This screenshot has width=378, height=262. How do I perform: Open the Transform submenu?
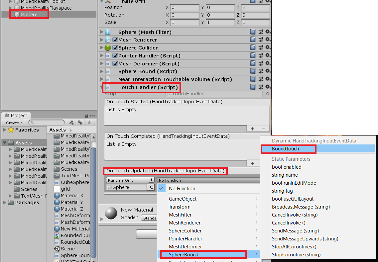click(x=208, y=207)
